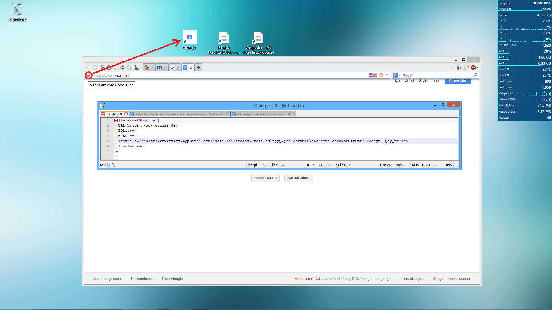
Task: Bookmark this page with the star icon
Action: (x=381, y=75)
